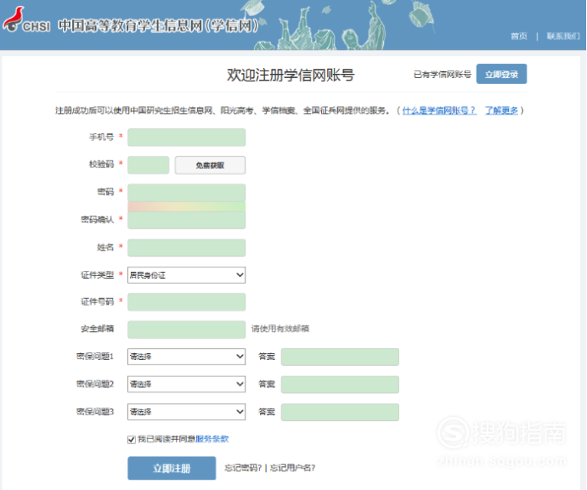Open the 密保问题3 dropdown
587x490 pixels.
click(x=186, y=412)
